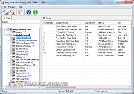Click left arrow of file tree scrollbar
The width and height of the screenshot is (134, 94).
4,86
